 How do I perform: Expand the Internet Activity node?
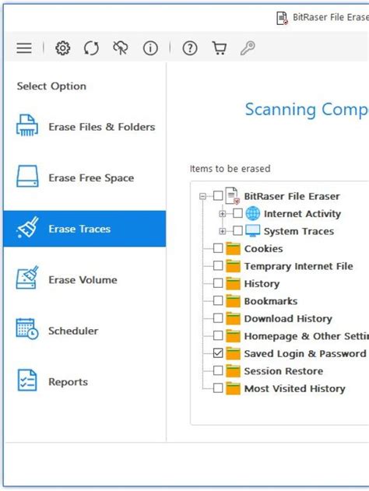pyautogui.click(x=222, y=213)
